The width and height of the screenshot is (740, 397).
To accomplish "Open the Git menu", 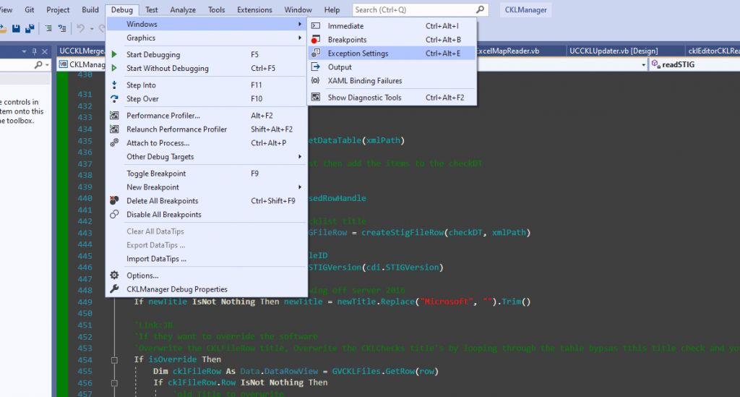I will [29, 10].
